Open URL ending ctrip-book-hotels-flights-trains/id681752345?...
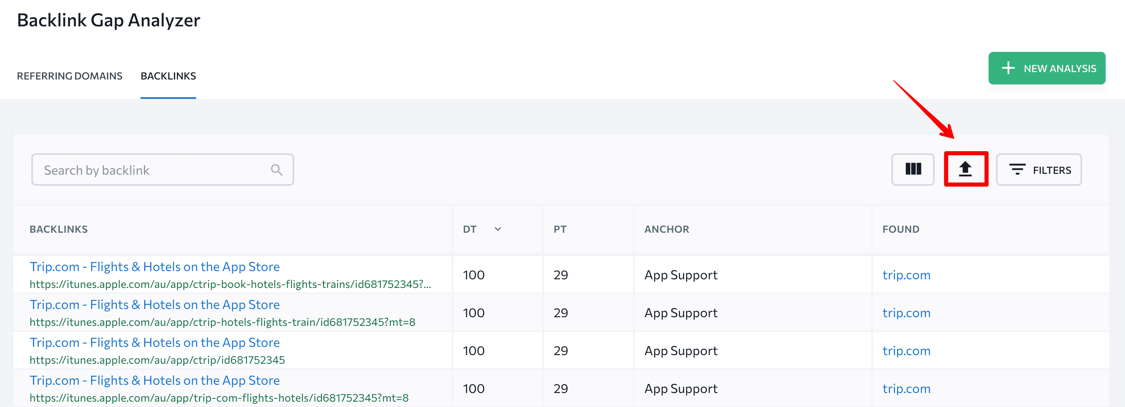1125x407 pixels. point(230,284)
